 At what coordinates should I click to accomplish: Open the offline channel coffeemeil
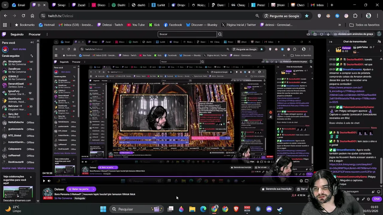pos(18,156)
